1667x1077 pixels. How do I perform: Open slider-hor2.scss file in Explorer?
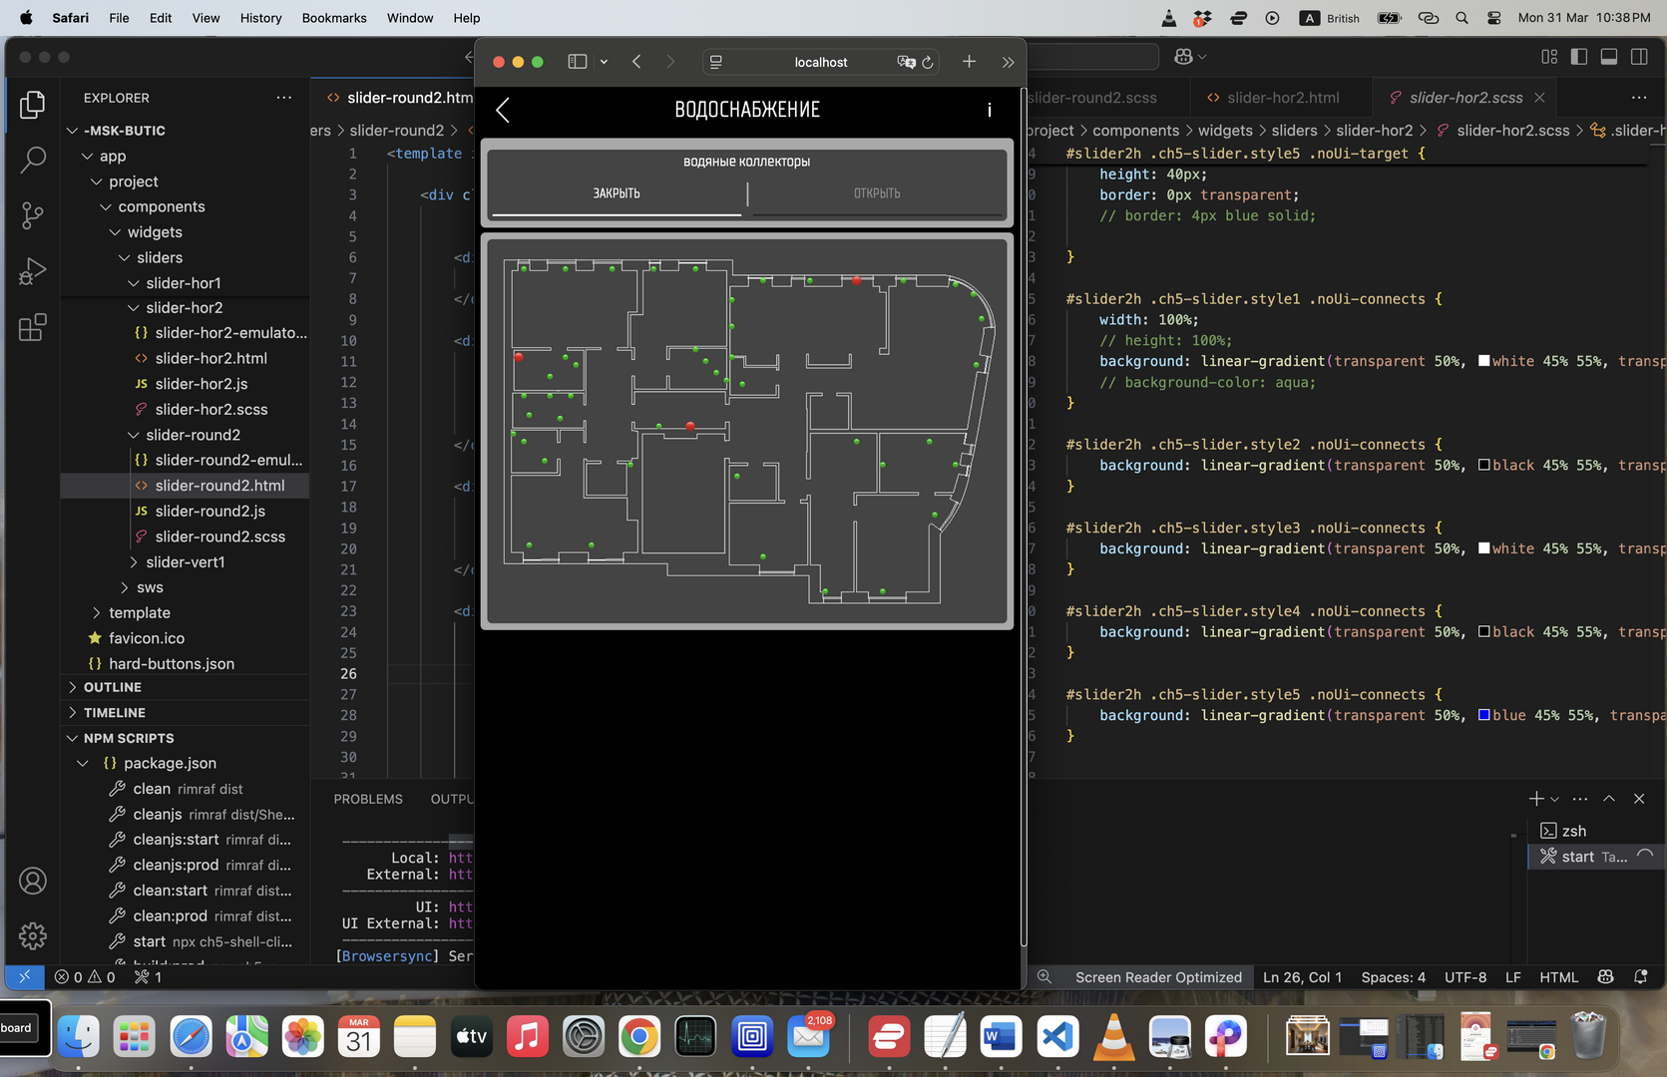211,409
